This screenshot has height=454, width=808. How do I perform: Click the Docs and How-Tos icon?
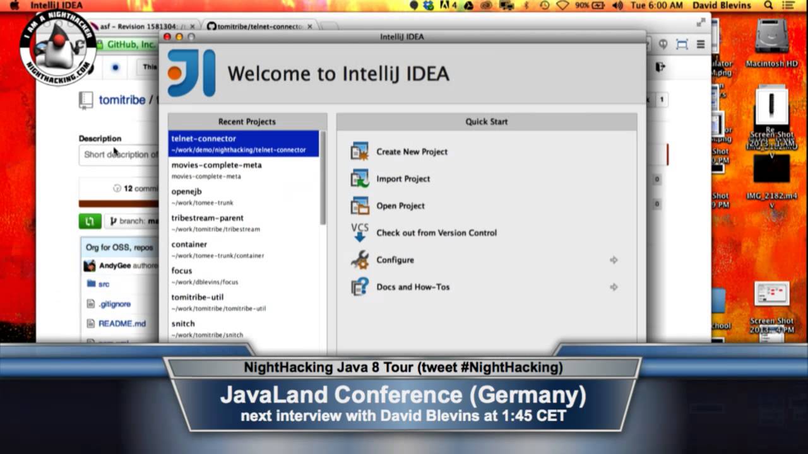pyautogui.click(x=360, y=287)
